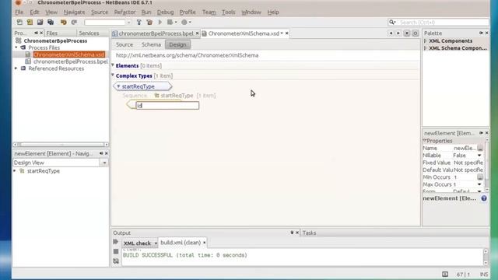Open the Nillable False dropdown

[x=479, y=156]
